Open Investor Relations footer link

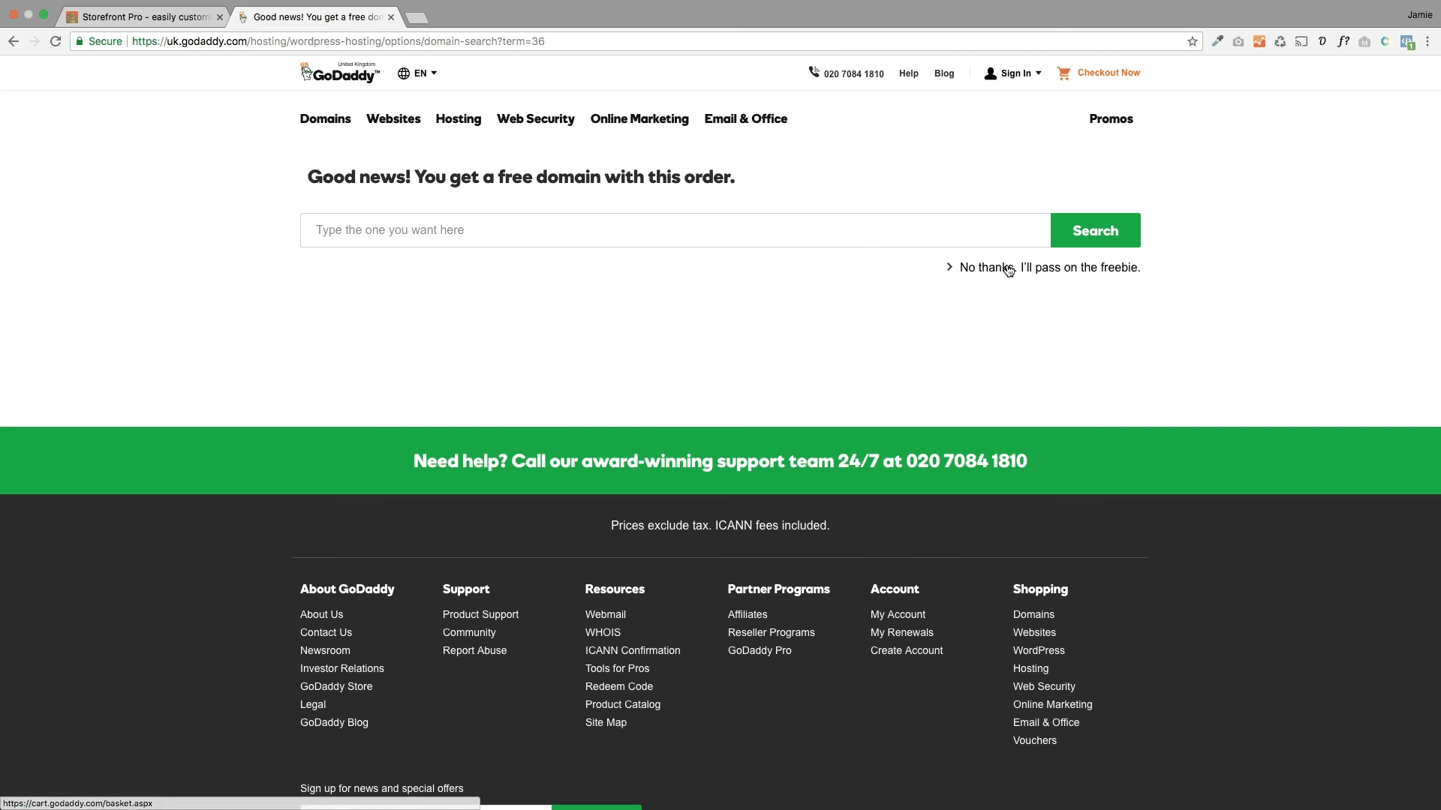click(341, 668)
